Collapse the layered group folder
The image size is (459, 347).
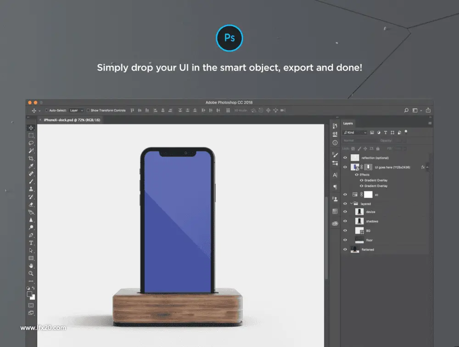click(351, 203)
